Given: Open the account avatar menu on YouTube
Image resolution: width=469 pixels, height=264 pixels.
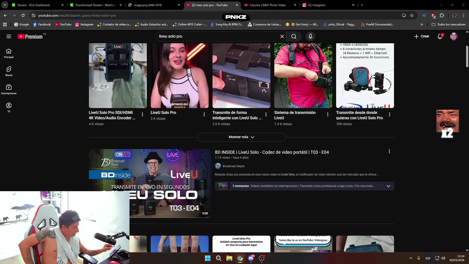Looking at the screenshot, I should point(454,36).
